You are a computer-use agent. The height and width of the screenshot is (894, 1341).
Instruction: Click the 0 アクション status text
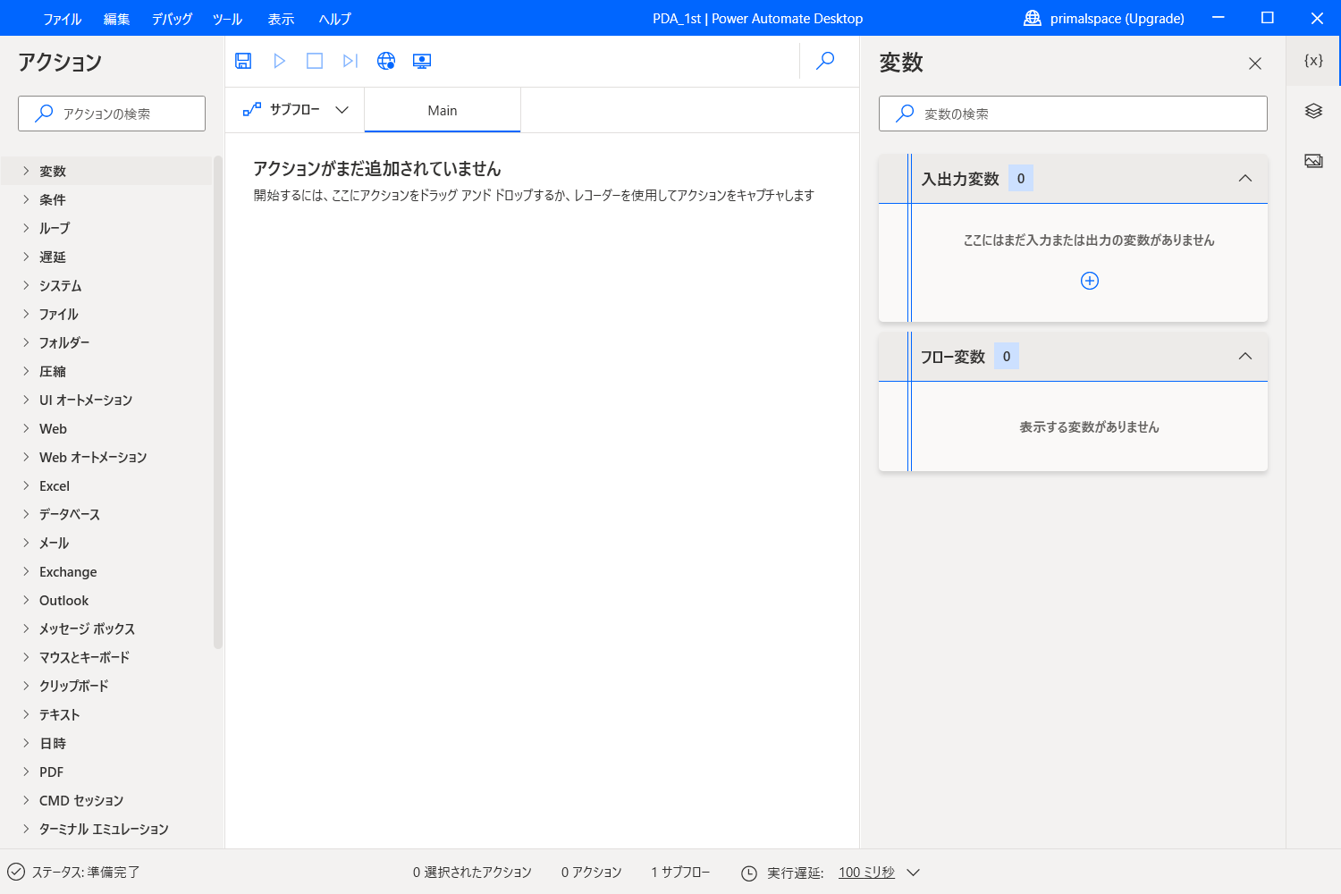[592, 873]
